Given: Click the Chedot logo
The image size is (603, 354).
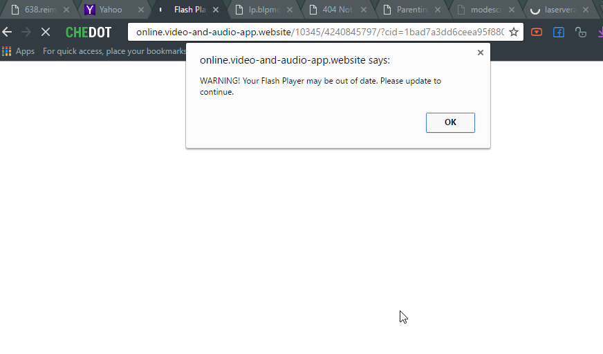Looking at the screenshot, I should click(x=89, y=32).
